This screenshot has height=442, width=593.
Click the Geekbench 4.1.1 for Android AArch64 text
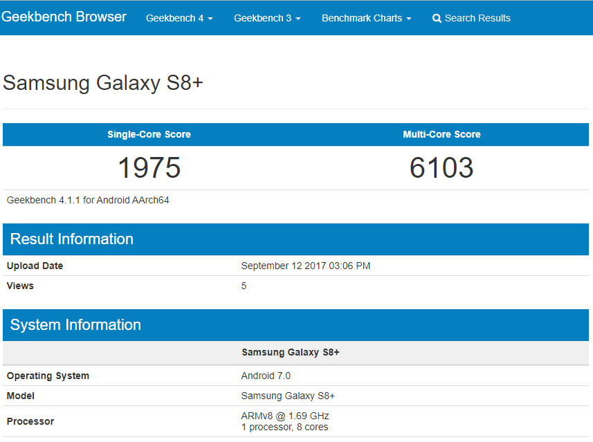pyautogui.click(x=88, y=200)
